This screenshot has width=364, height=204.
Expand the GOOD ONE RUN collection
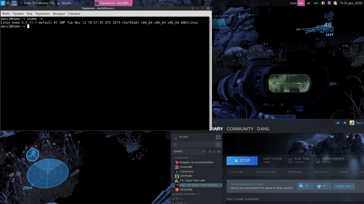pos(173,194)
